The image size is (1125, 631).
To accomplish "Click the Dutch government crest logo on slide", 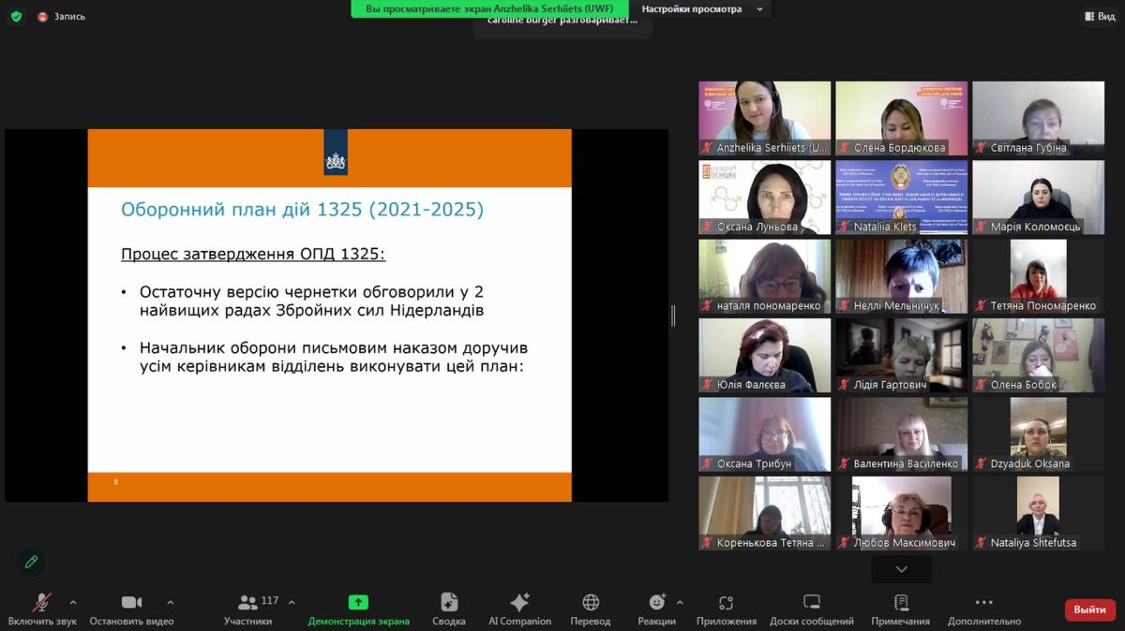I will coord(336,153).
